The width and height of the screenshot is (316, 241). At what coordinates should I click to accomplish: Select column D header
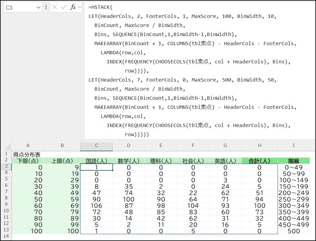tap(129, 146)
